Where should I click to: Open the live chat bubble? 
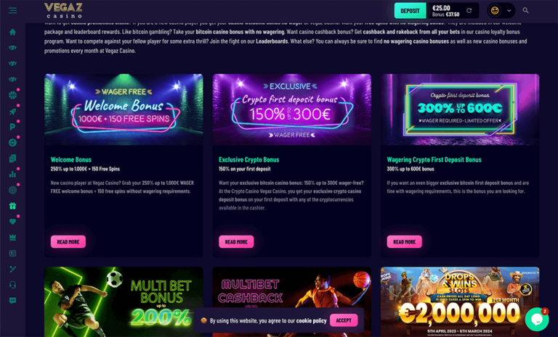(x=537, y=320)
